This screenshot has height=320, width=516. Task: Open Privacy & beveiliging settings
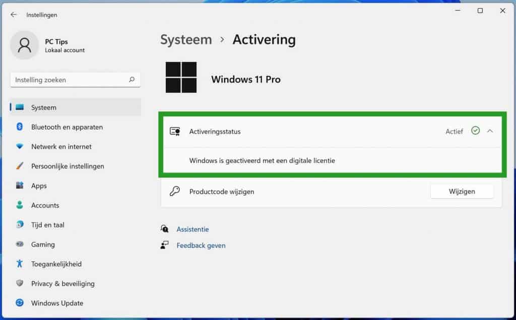click(x=62, y=283)
